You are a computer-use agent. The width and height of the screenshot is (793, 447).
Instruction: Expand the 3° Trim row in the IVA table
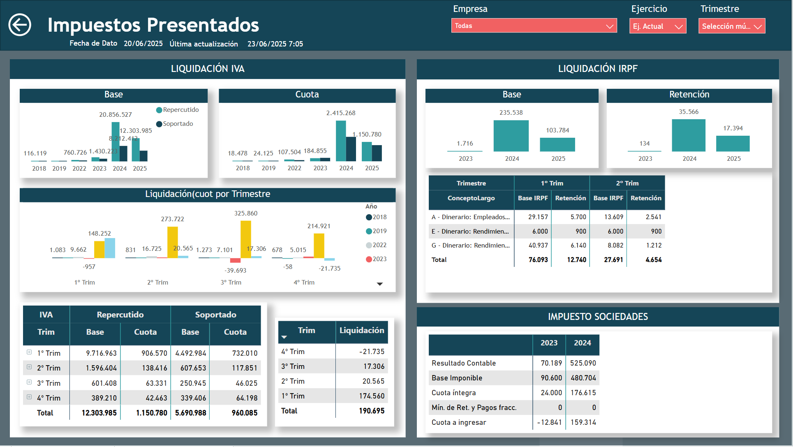click(x=29, y=383)
